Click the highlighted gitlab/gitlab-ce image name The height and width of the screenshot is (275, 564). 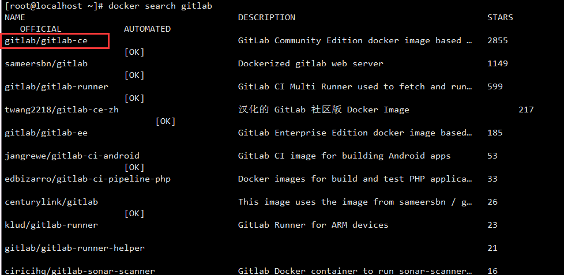pos(46,41)
